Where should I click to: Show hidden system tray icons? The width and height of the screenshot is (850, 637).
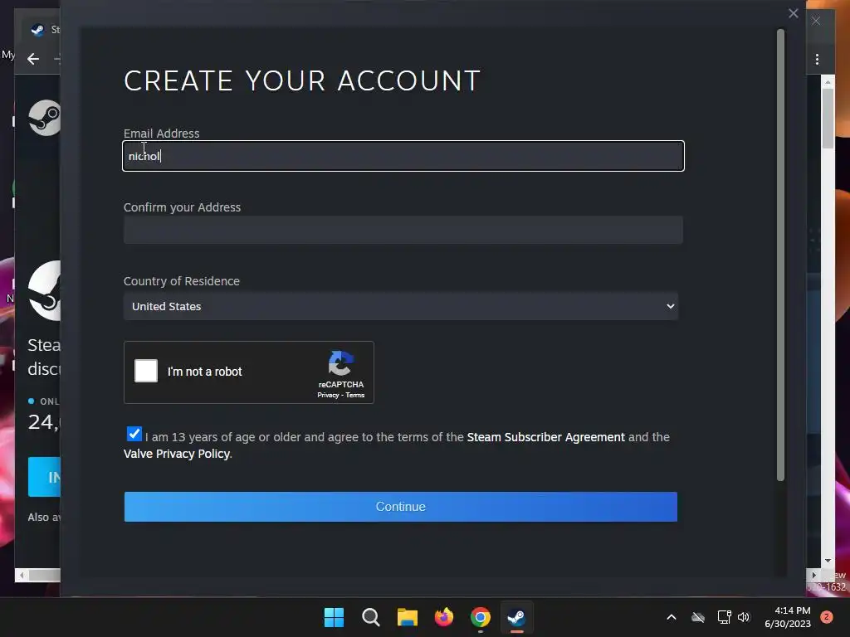click(x=671, y=617)
